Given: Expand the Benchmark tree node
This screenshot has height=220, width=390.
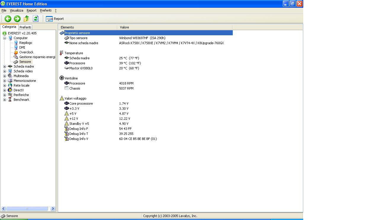Looking at the screenshot, I should pyautogui.click(x=4, y=100).
